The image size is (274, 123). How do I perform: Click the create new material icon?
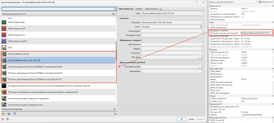point(10,114)
